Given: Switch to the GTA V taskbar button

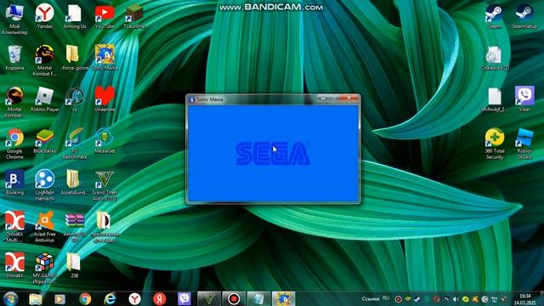Looking at the screenshot, I should (209, 298).
